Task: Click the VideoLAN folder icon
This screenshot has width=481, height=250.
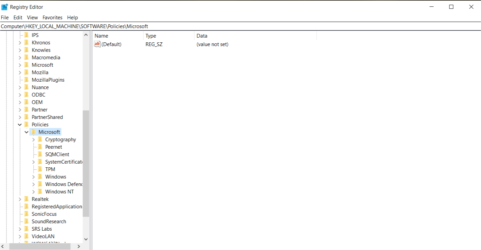Action: click(x=26, y=236)
